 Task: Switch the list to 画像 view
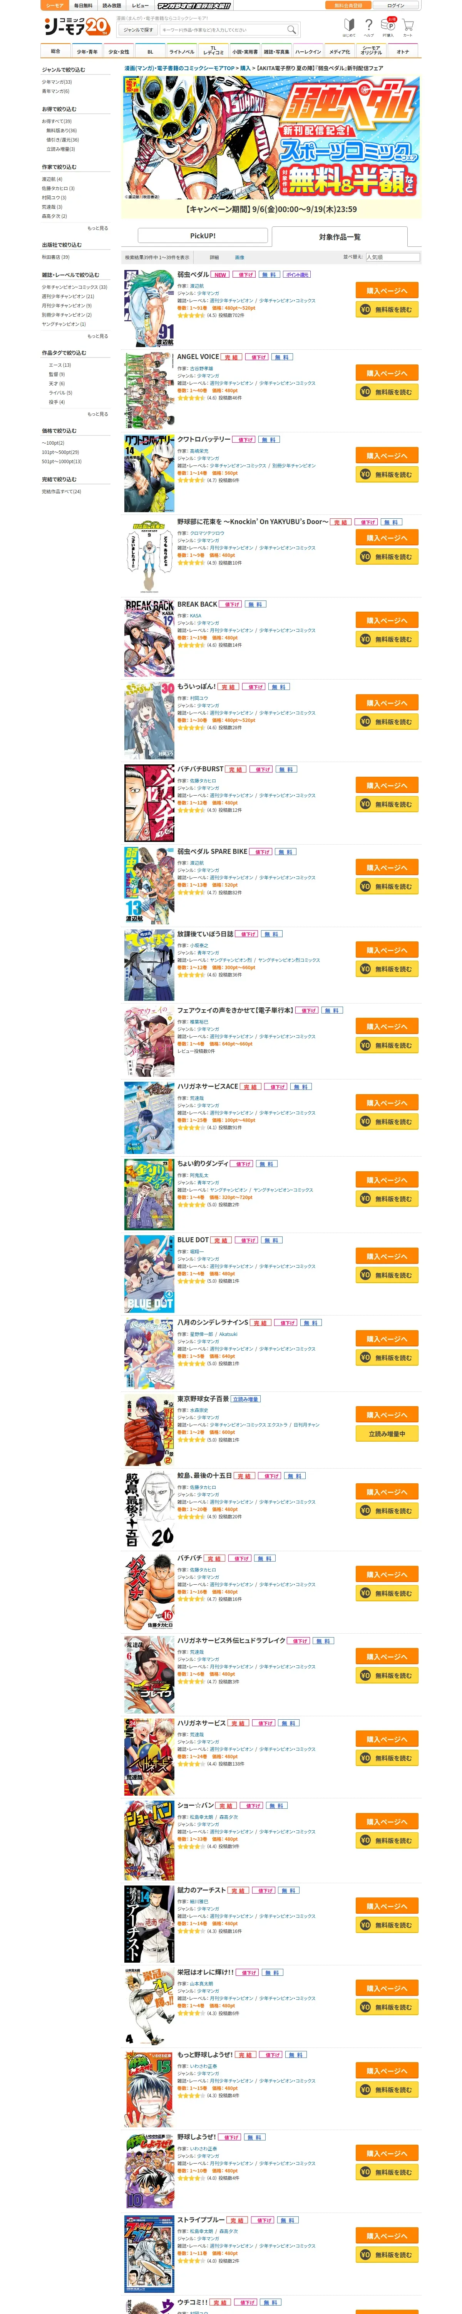[x=239, y=257]
